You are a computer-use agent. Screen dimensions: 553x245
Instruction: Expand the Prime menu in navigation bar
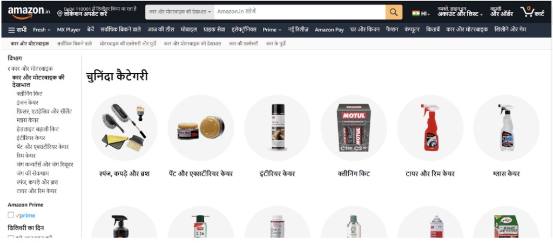click(272, 30)
